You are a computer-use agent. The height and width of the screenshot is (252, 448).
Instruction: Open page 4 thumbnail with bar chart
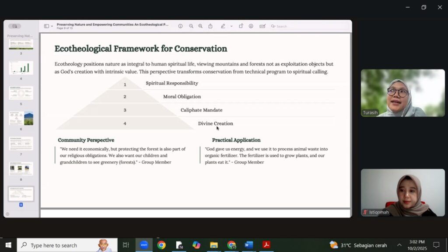point(21,68)
